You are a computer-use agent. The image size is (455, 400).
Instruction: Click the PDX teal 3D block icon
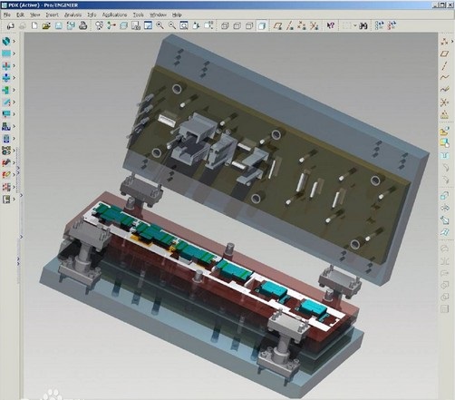(6, 41)
